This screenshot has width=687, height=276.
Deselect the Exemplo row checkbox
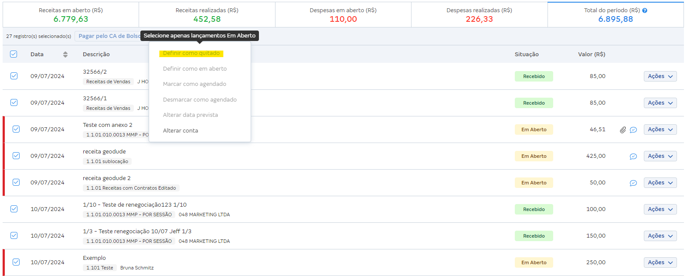[x=16, y=262]
